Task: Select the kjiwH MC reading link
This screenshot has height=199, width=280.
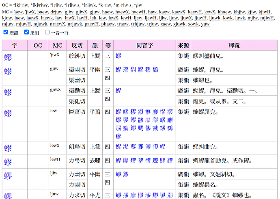Action: 265,12
